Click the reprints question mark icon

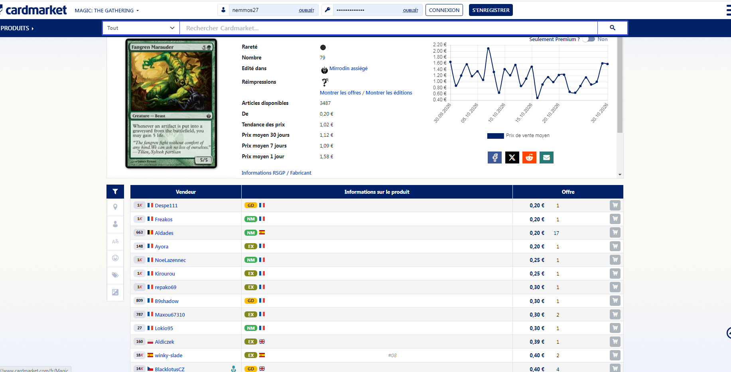pyautogui.click(x=325, y=82)
